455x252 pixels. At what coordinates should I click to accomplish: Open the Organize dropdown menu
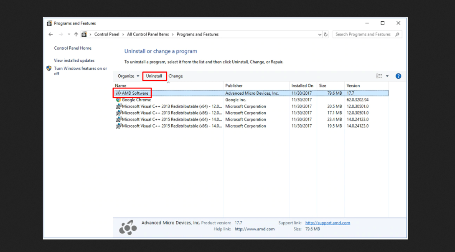[x=128, y=76]
